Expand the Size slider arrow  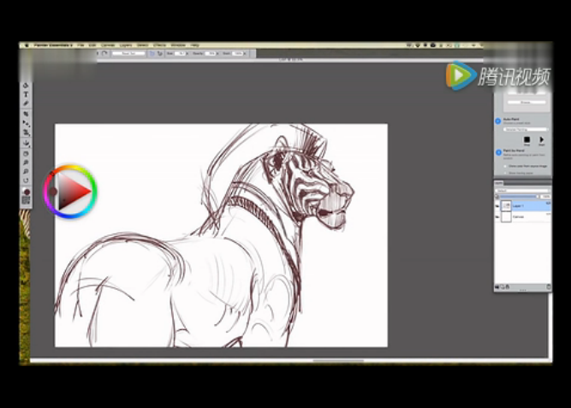click(187, 54)
